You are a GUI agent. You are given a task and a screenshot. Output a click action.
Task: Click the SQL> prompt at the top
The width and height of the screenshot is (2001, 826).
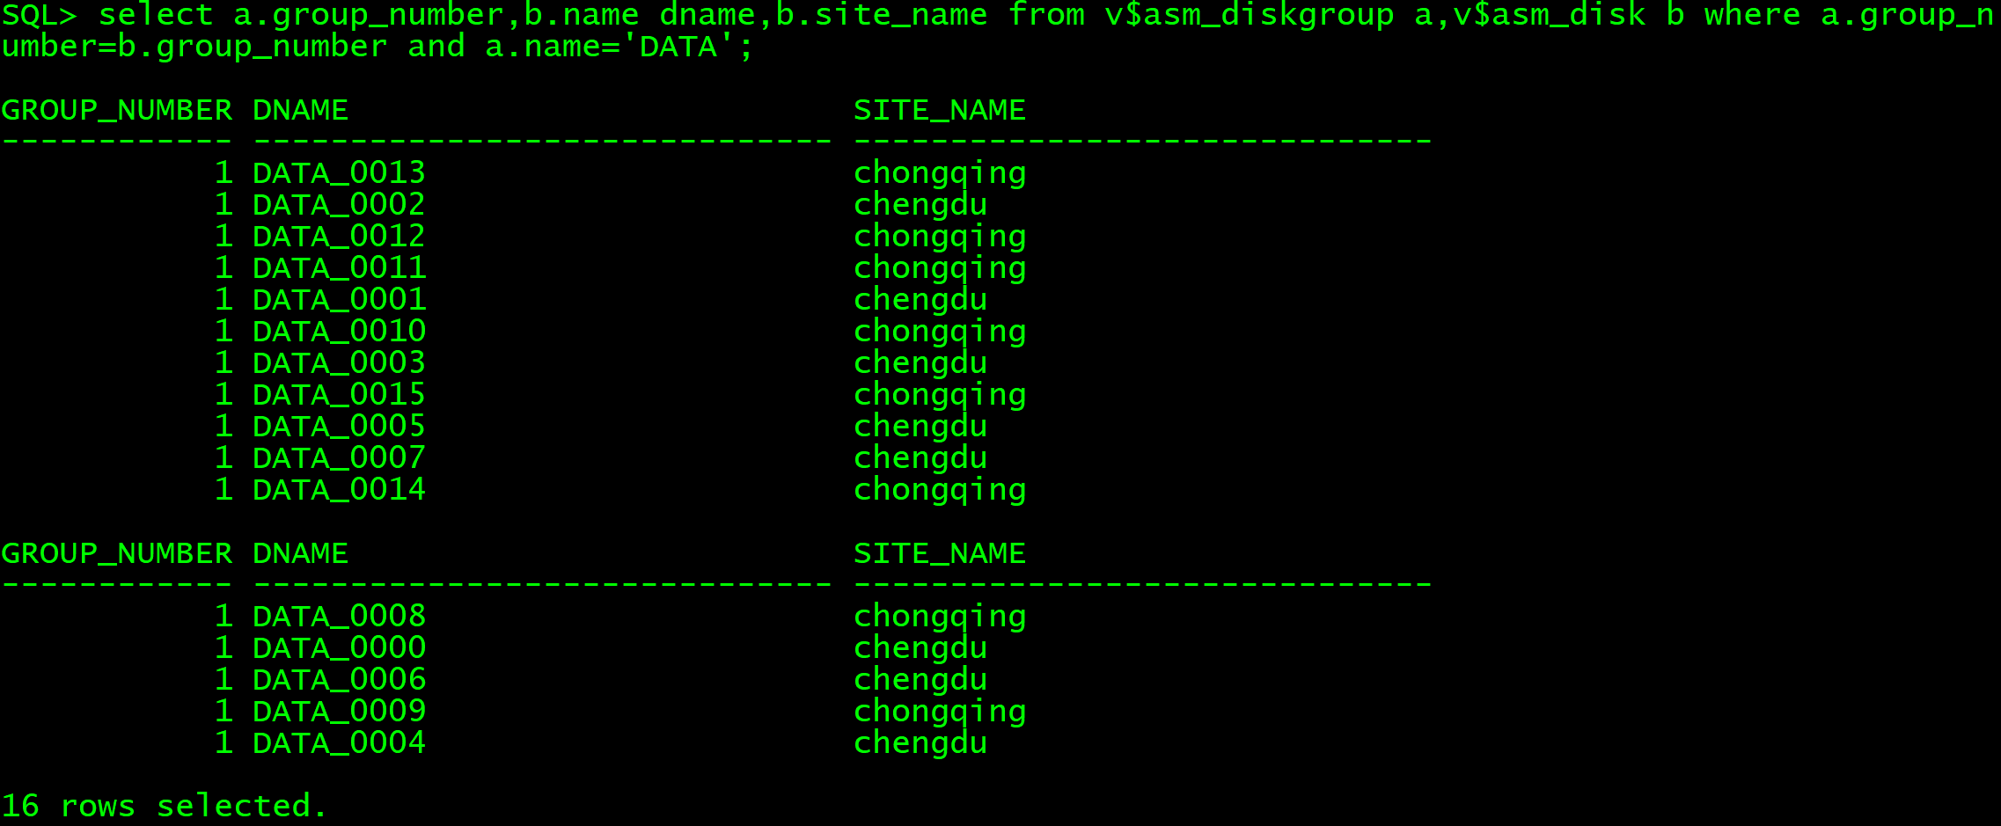point(39,15)
